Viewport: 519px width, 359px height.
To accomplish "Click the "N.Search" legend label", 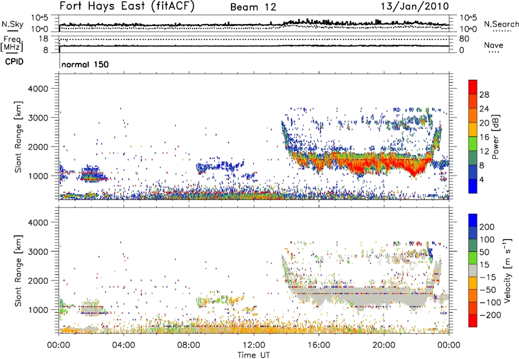I will click(x=501, y=24).
